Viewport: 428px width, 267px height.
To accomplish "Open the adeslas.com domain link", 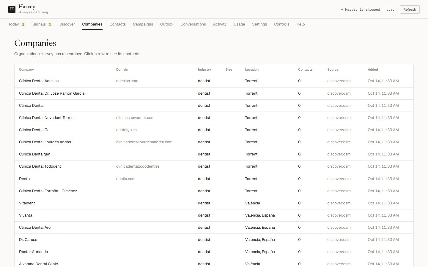I will [x=127, y=81].
